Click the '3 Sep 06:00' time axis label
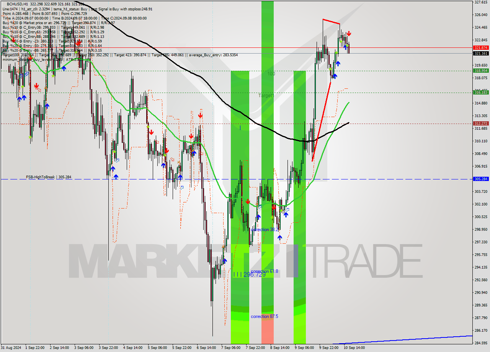Viewport: 490px width, 352px height. [84, 348]
